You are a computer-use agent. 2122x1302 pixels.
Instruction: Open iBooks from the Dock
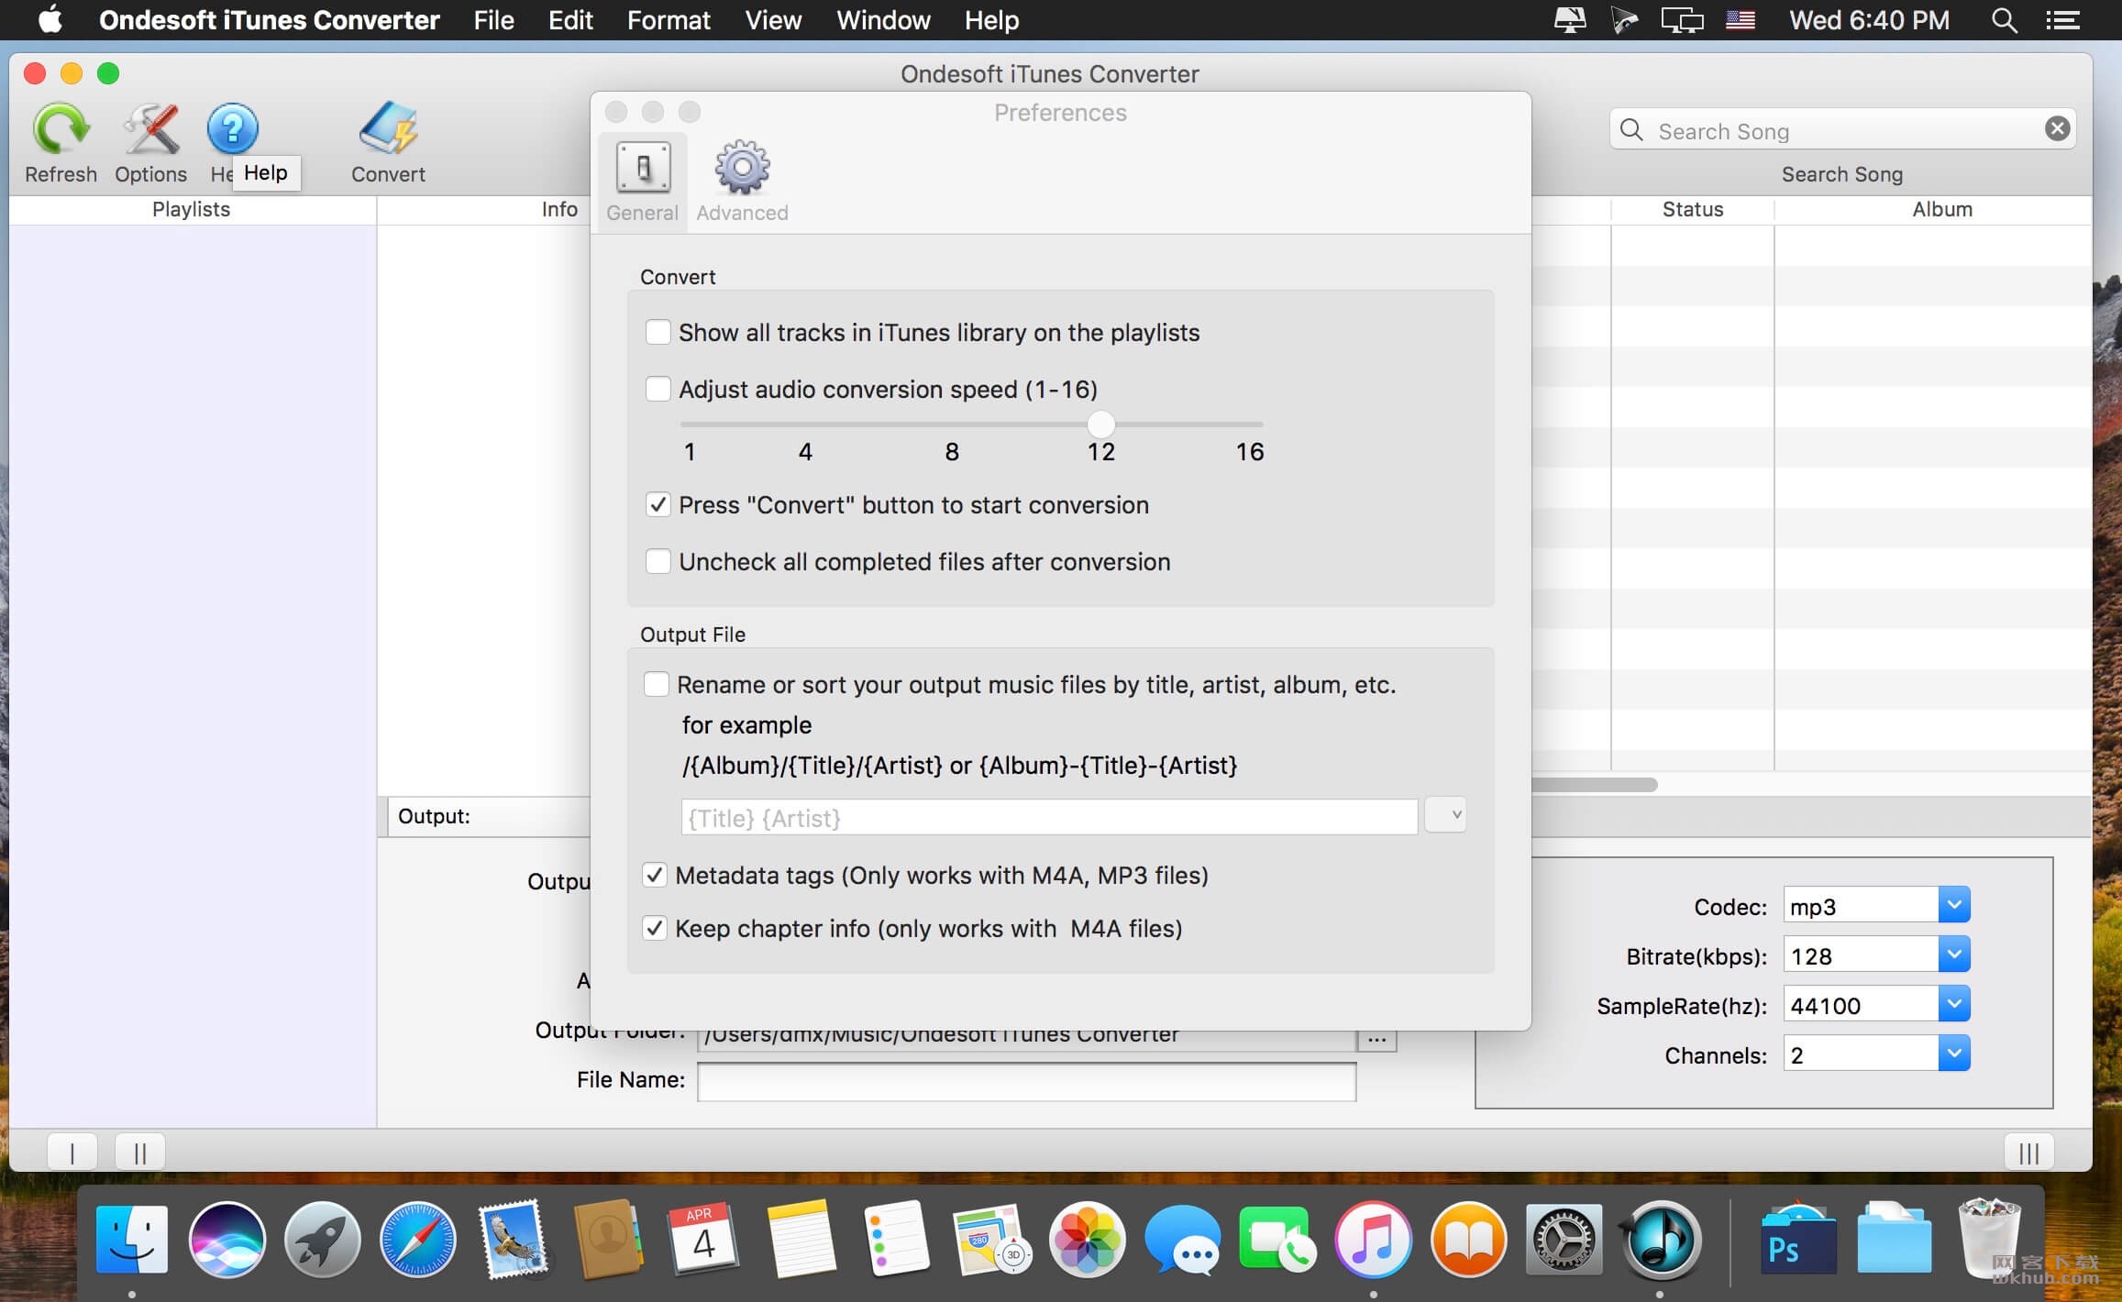tap(1468, 1240)
